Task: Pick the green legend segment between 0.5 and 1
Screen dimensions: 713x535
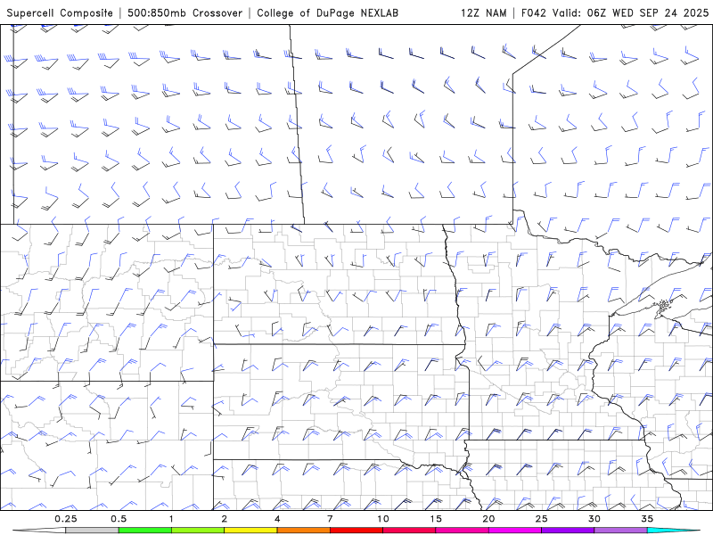Action: (145, 531)
